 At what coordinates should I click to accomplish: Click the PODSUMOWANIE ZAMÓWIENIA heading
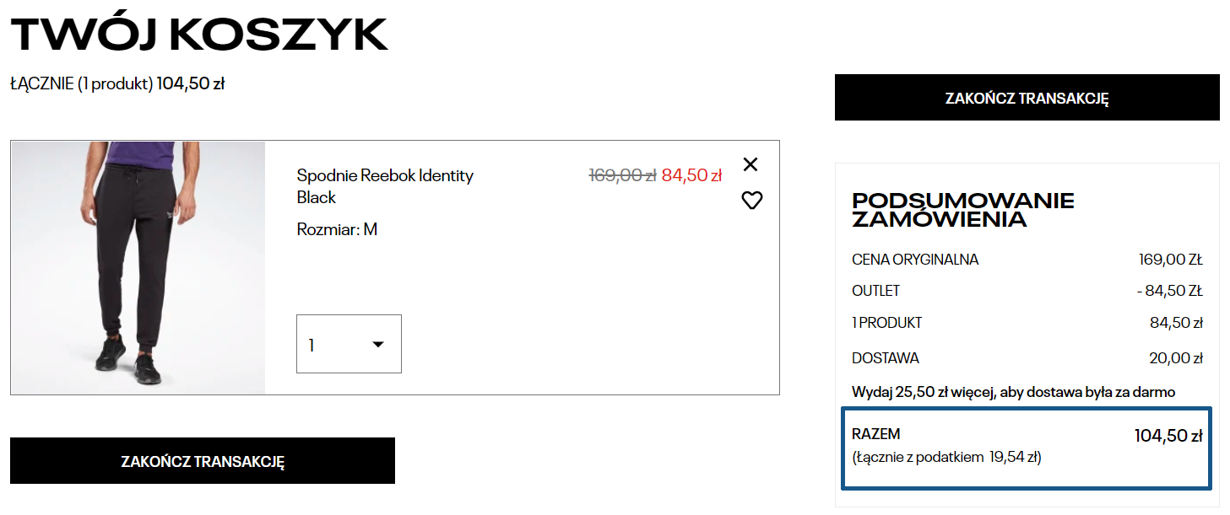click(x=963, y=210)
